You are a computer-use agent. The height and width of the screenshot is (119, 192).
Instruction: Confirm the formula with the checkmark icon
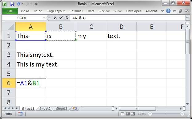tap(61, 18)
